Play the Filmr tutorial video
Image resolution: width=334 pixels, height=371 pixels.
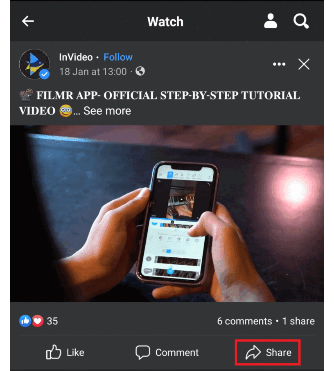pos(167,214)
